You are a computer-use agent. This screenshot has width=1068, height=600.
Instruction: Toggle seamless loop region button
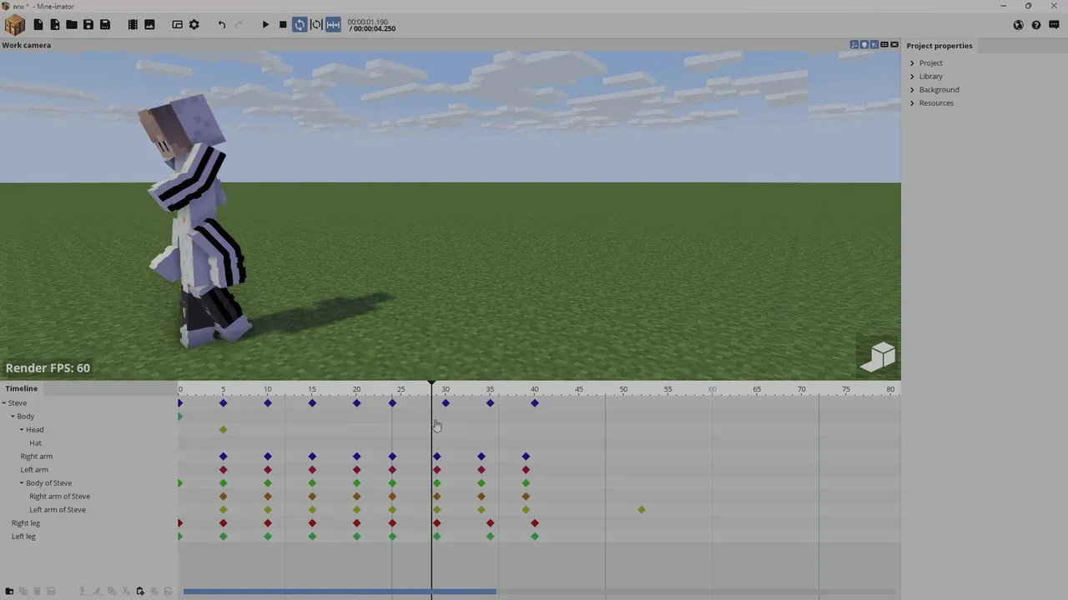pos(316,25)
